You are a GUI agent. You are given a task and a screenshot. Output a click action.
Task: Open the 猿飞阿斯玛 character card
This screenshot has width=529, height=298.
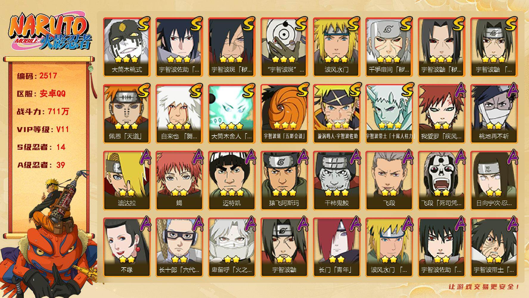tap(284, 181)
